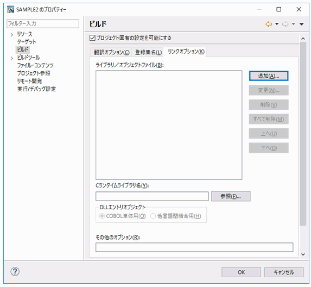311x287 pixels.
Task: Select ビルドツール in the tree
Action: (28, 58)
